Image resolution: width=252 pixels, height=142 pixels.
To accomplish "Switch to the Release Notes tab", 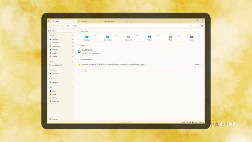I will [x=115, y=21].
